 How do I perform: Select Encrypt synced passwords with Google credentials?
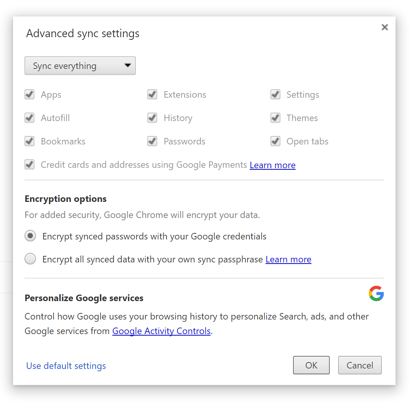pos(30,236)
